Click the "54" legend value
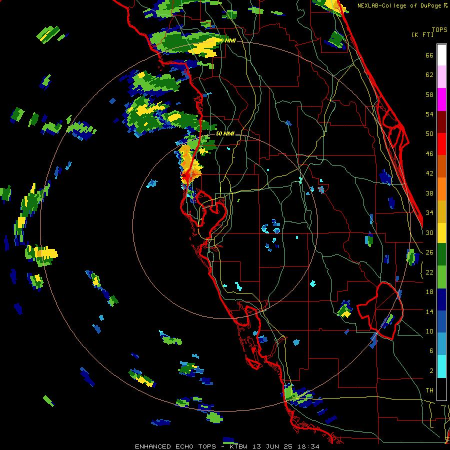 tap(429, 114)
